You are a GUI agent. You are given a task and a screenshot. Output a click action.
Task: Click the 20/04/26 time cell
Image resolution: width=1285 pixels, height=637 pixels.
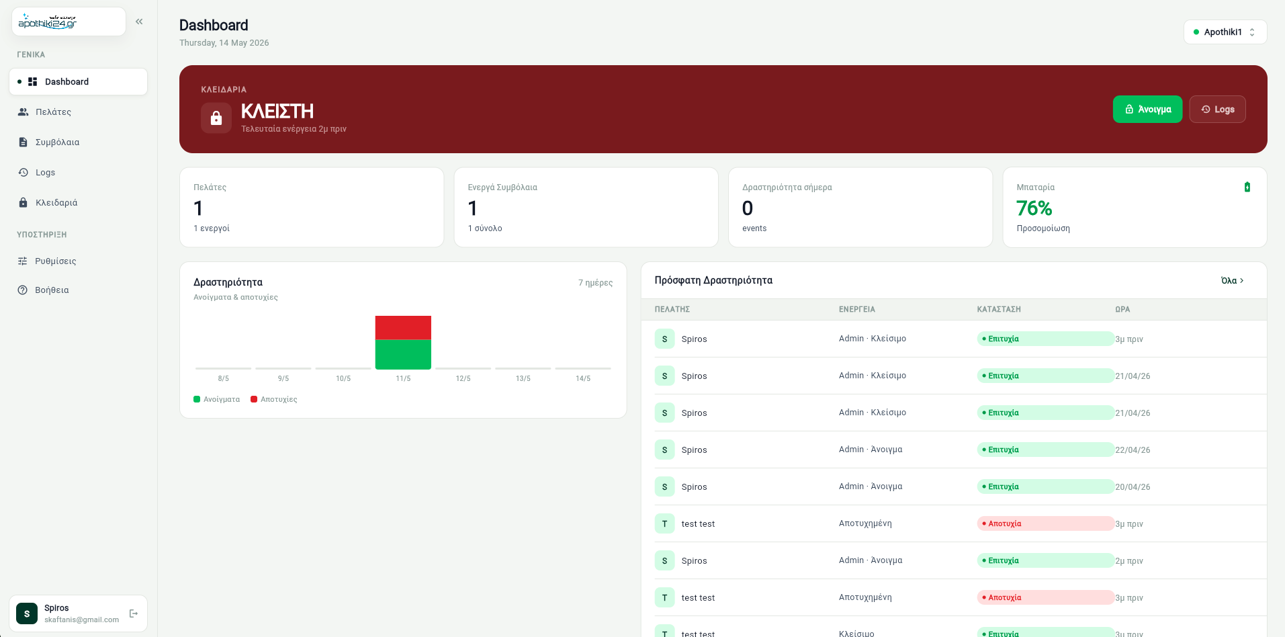[x=1133, y=487]
